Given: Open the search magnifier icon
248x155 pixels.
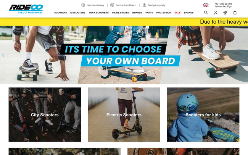Looking at the screenshot, I should (206, 13).
